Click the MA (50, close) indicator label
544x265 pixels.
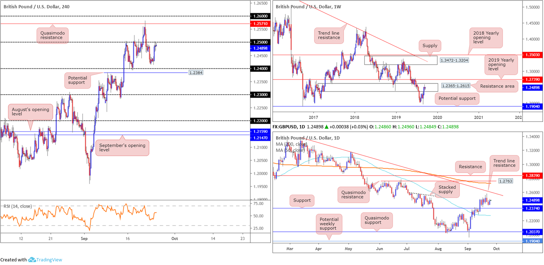(x=290, y=150)
